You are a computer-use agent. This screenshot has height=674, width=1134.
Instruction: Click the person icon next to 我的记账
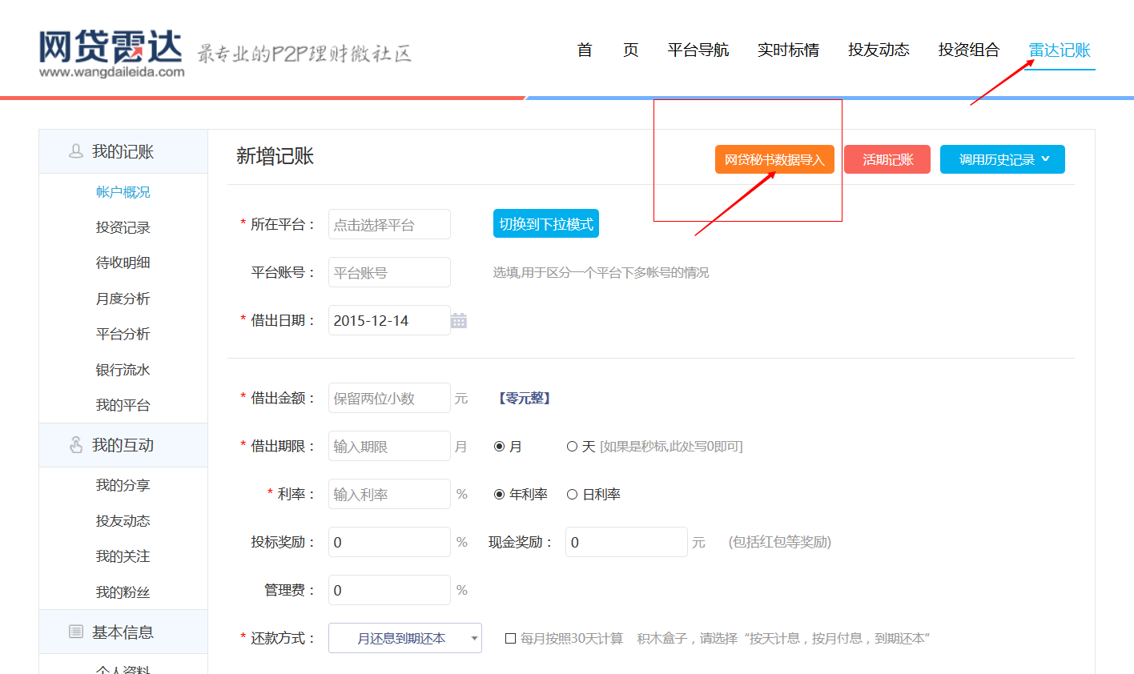tap(76, 150)
